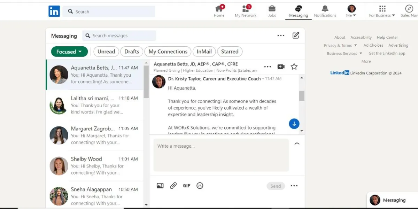Open Margaret Zagrob conversation
418x209 pixels.
tap(94, 136)
